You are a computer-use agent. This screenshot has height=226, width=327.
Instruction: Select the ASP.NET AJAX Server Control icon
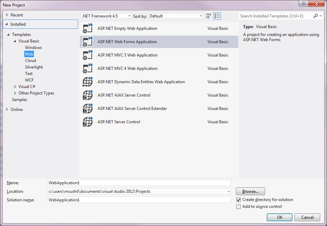[x=87, y=95]
